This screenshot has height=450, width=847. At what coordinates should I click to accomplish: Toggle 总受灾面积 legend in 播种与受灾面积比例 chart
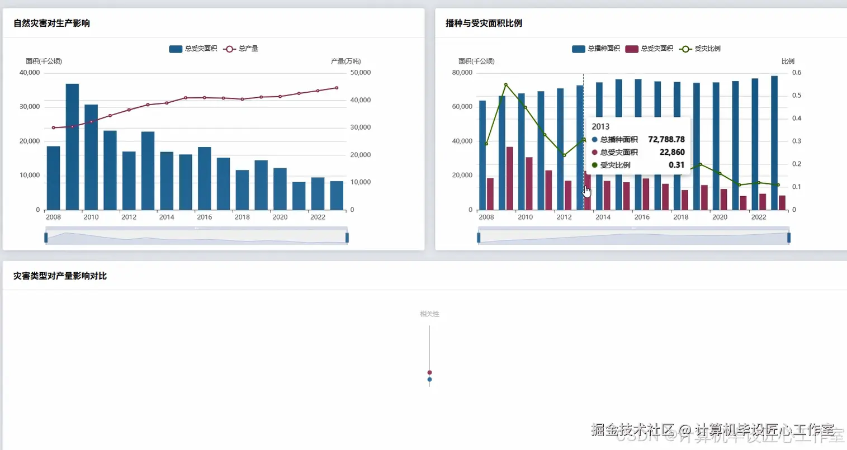[x=649, y=49]
